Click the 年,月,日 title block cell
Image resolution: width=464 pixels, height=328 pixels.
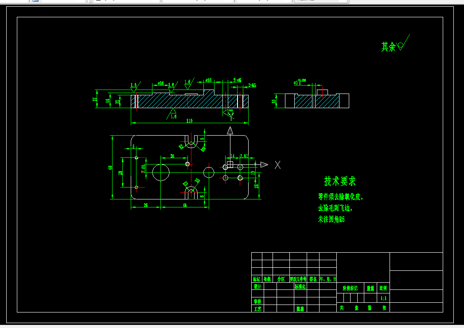pyautogui.click(x=328, y=279)
